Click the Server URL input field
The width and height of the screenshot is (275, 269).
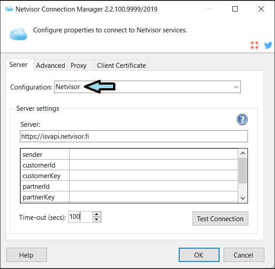tap(134, 136)
